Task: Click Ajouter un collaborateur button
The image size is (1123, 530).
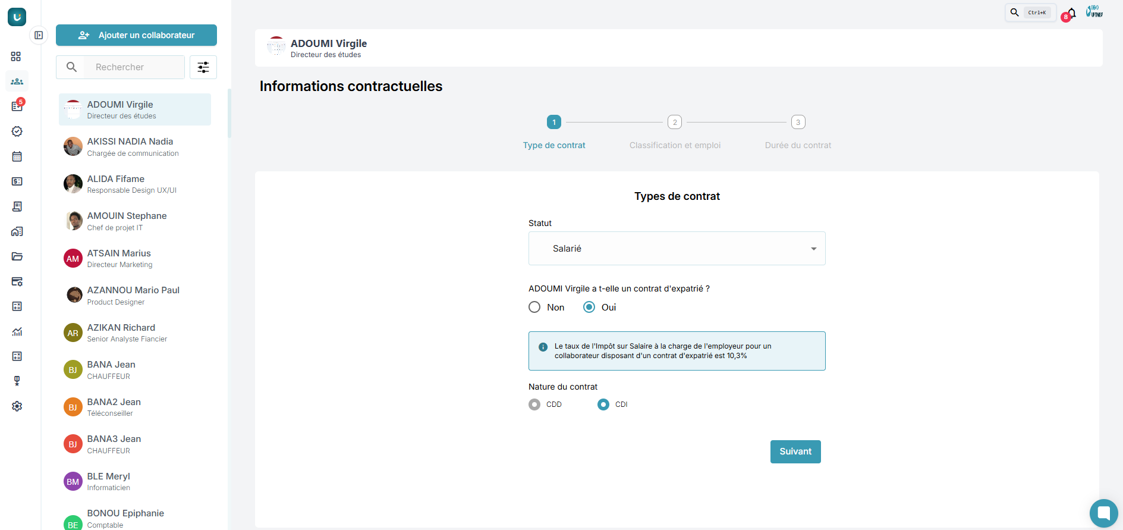Action: coord(136,35)
